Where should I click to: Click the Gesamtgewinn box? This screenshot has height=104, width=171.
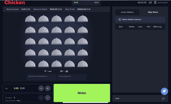(72, 77)
